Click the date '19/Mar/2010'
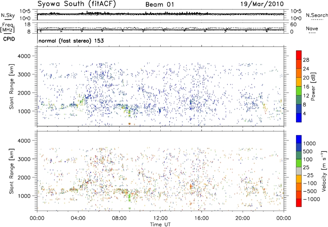Viewport: 328px width, 227px height. click(x=262, y=4)
